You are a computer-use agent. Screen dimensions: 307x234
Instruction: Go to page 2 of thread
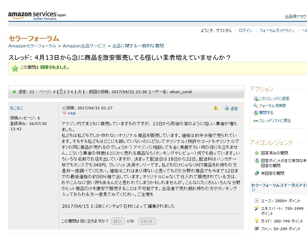(x=65, y=92)
